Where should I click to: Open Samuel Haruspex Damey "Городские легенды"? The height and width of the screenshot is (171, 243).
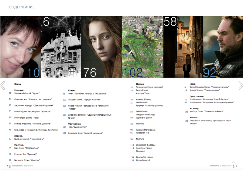pyautogui.click(x=209, y=87)
